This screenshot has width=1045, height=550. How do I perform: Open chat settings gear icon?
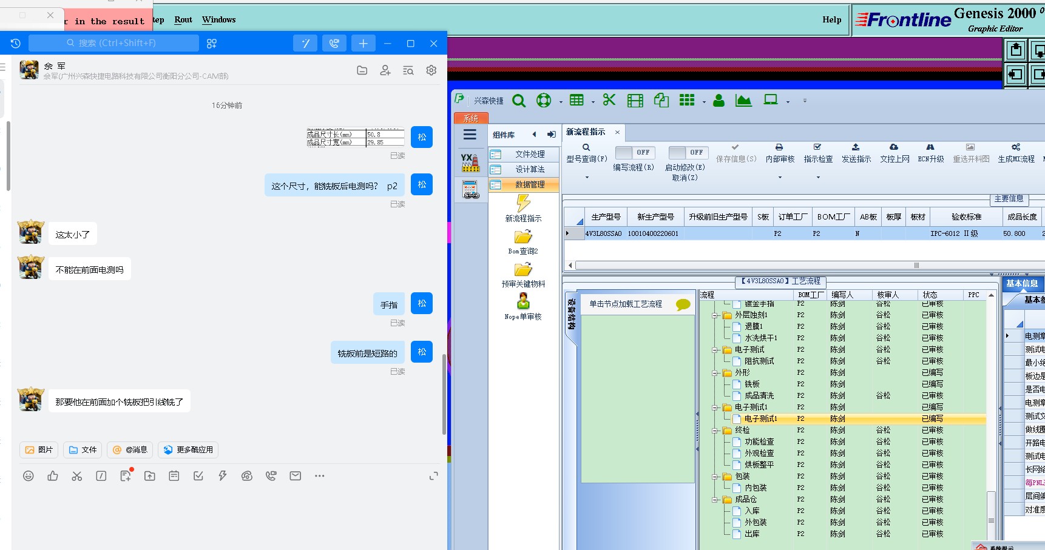point(431,70)
